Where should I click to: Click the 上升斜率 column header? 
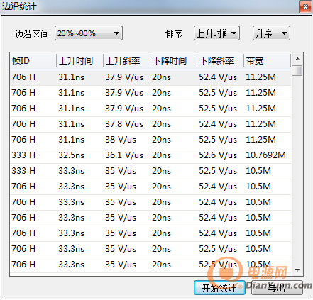[x=126, y=61]
